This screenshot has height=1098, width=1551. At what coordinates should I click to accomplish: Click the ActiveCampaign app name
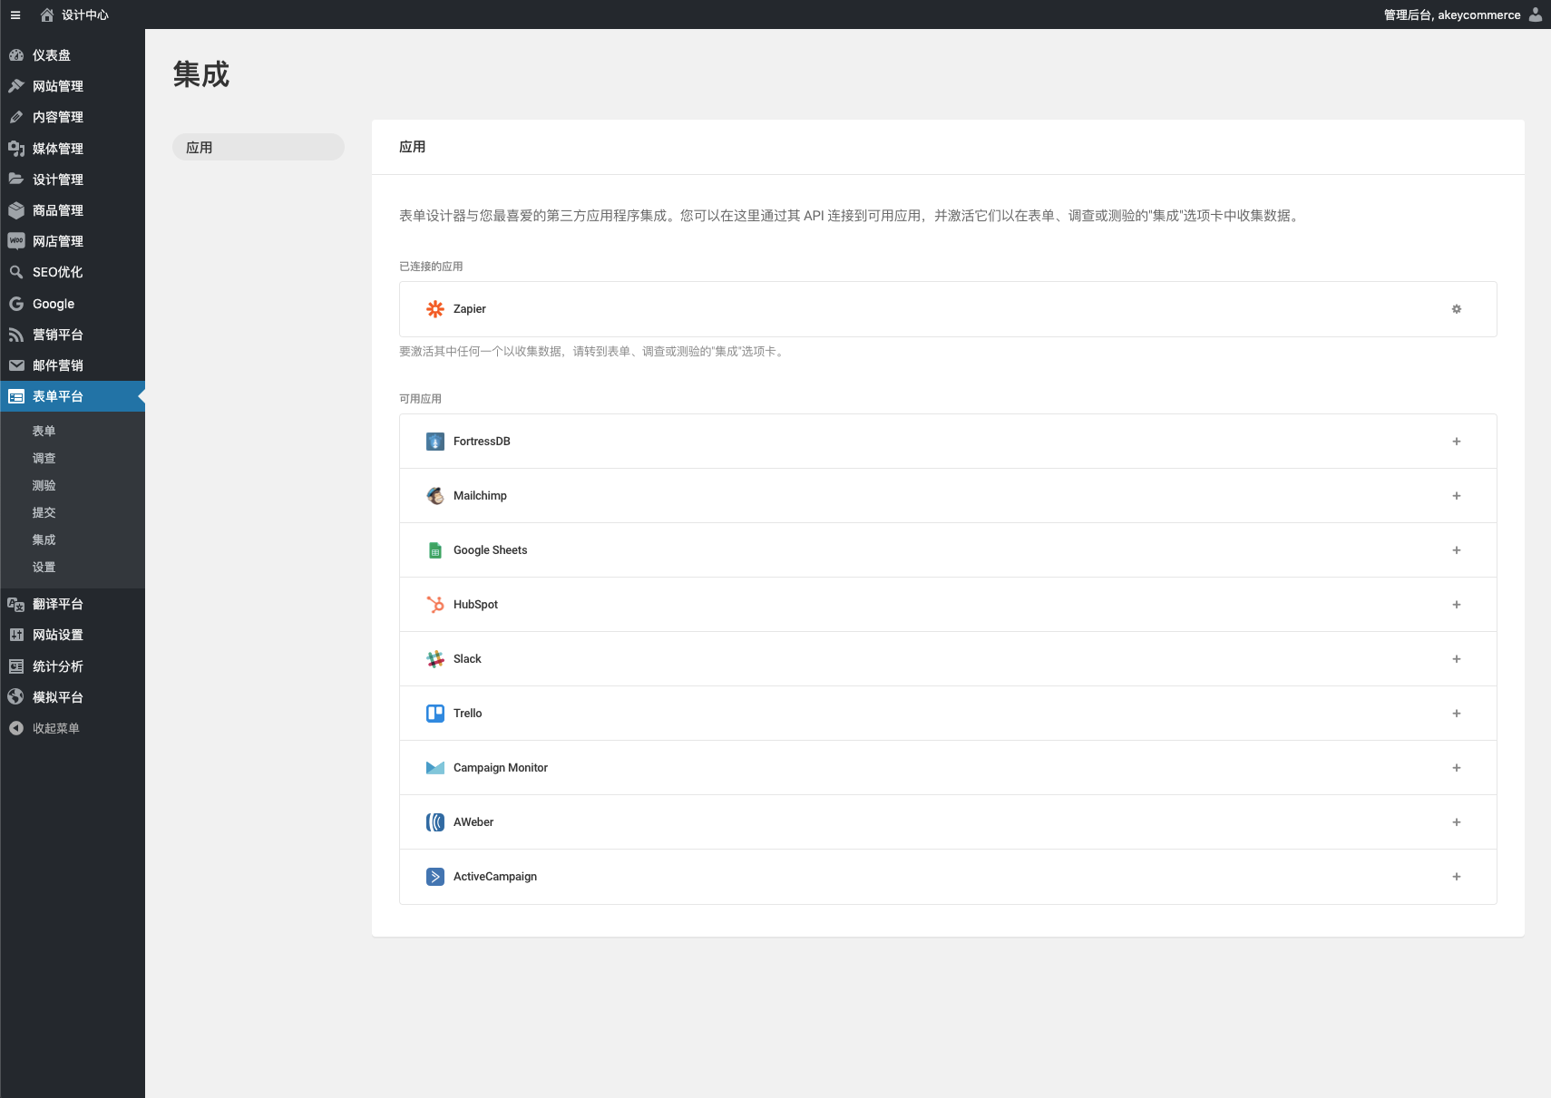pos(495,877)
